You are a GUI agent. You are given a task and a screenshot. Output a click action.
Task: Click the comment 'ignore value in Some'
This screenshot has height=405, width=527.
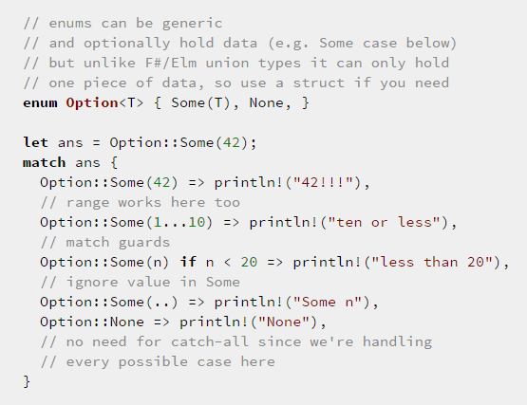click(x=141, y=282)
